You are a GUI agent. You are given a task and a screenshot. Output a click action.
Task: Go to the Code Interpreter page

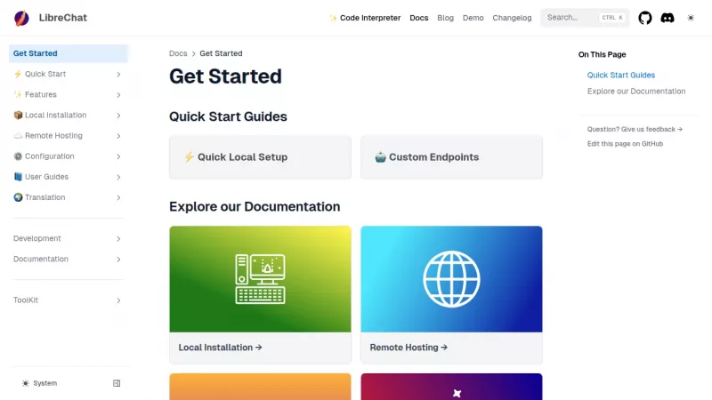click(x=365, y=18)
